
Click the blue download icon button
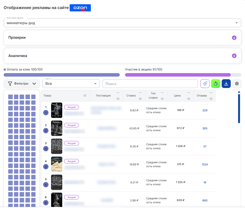click(226, 84)
